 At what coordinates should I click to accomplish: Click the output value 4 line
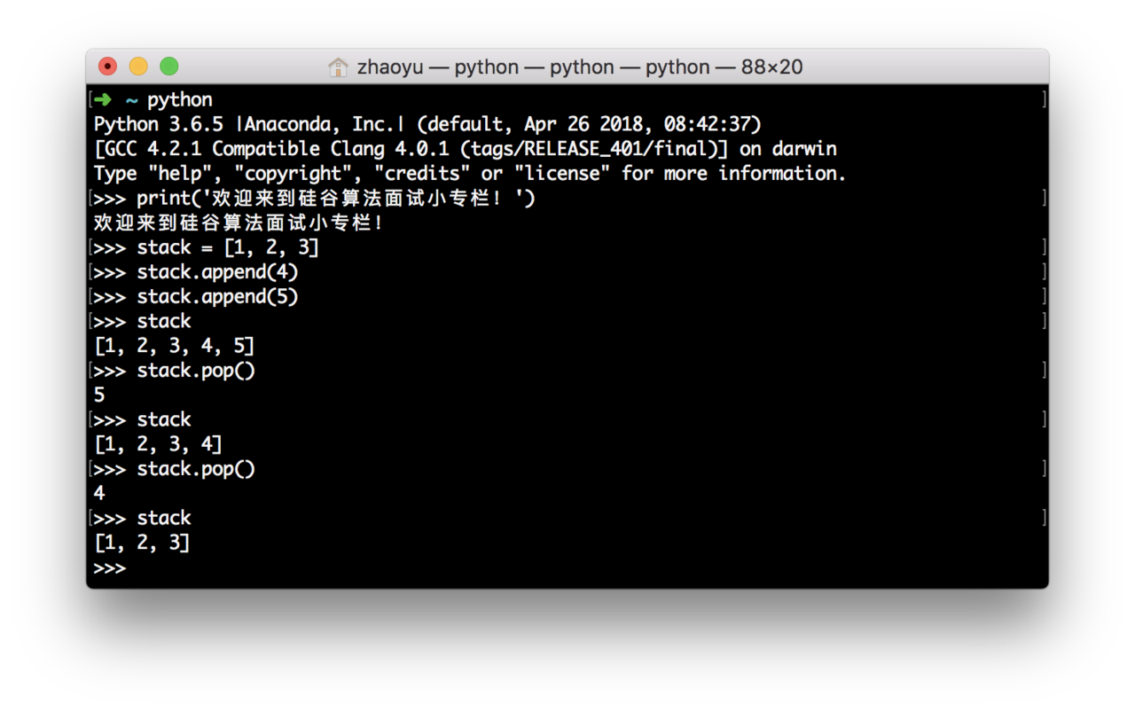[x=99, y=494]
